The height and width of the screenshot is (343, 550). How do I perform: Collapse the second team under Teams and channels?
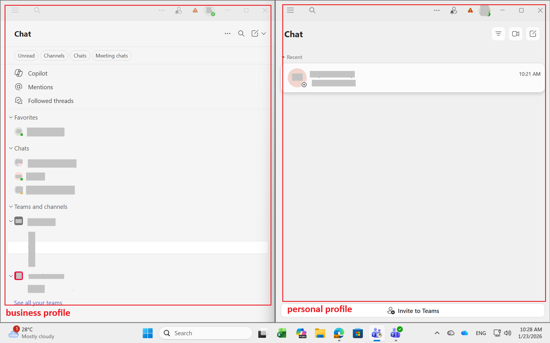point(11,276)
